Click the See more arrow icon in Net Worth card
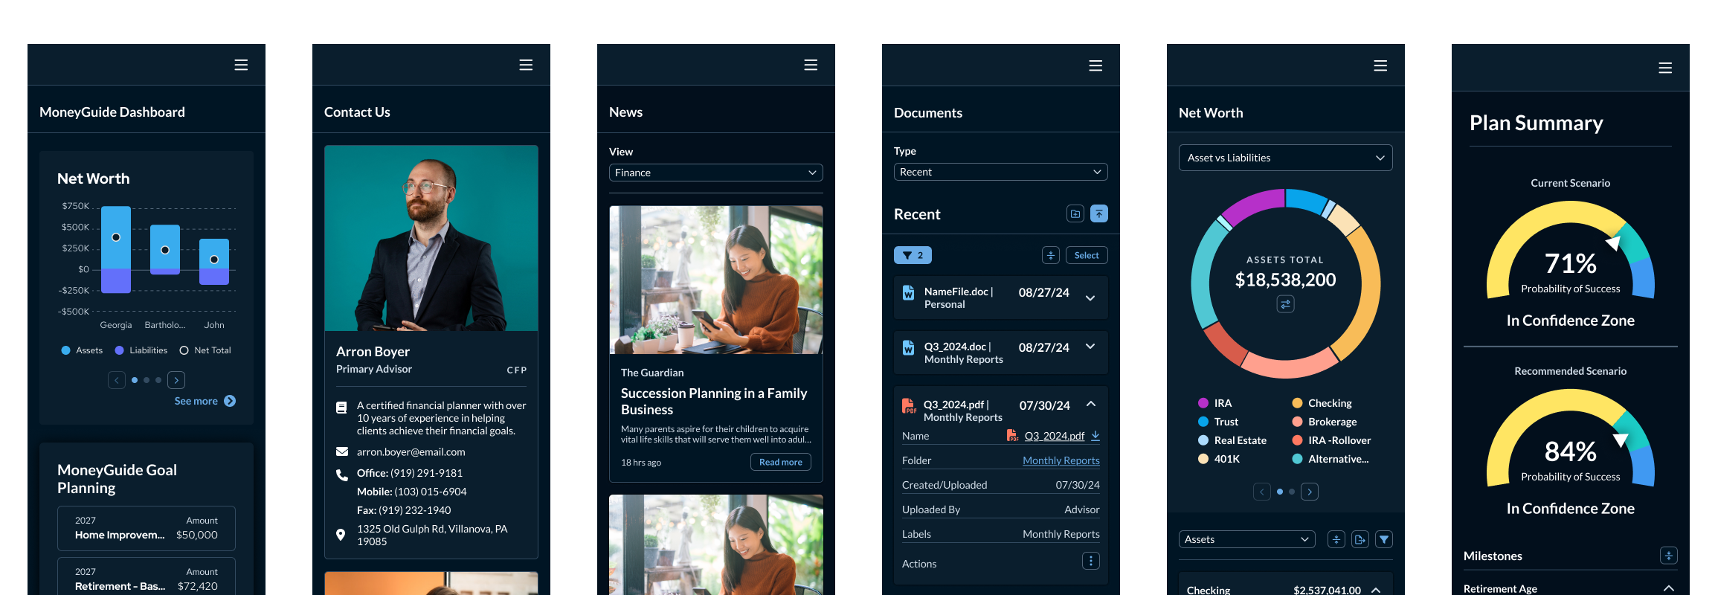The height and width of the screenshot is (595, 1715). tap(230, 401)
